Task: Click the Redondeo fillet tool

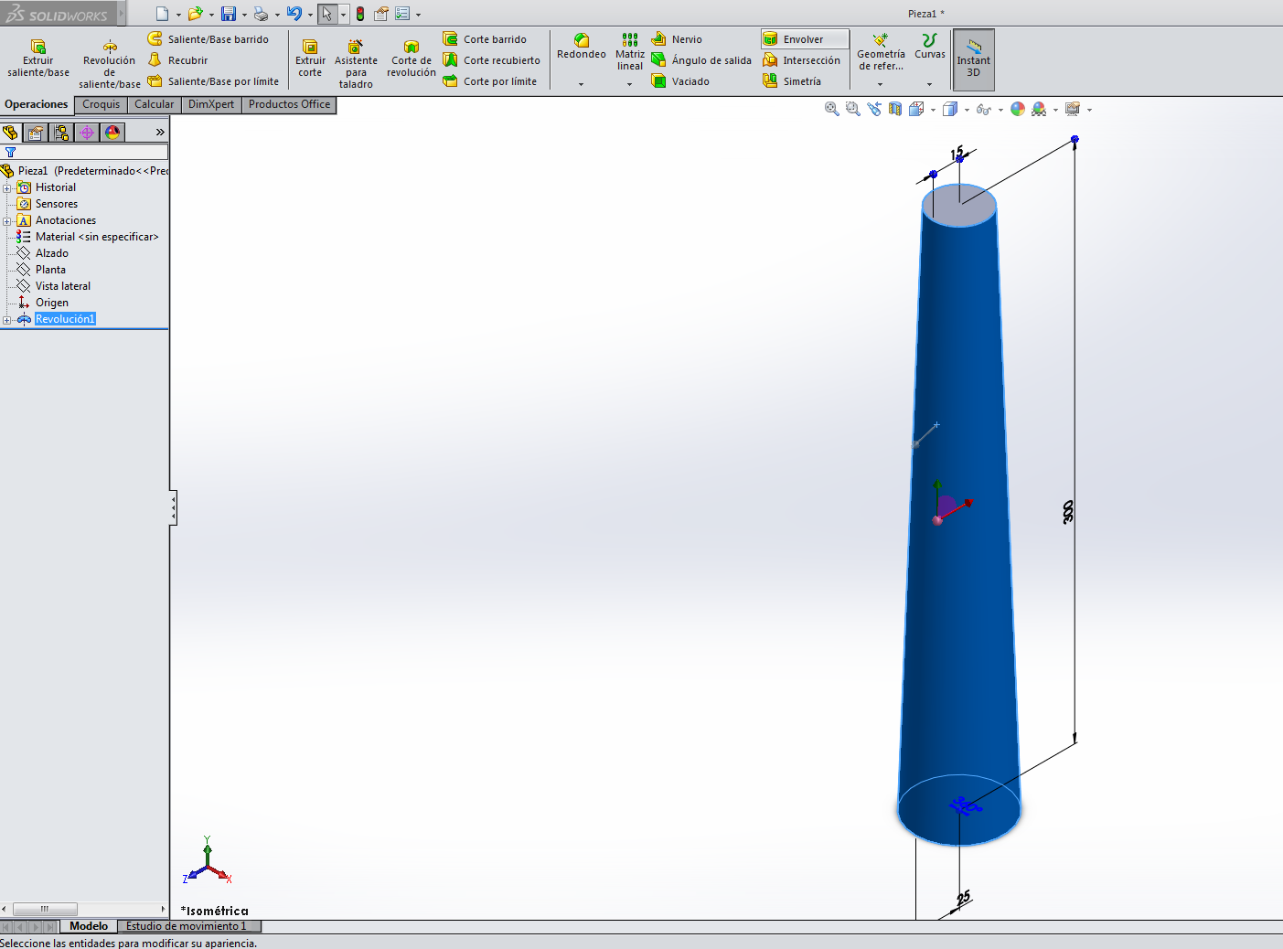Action: 582,46
